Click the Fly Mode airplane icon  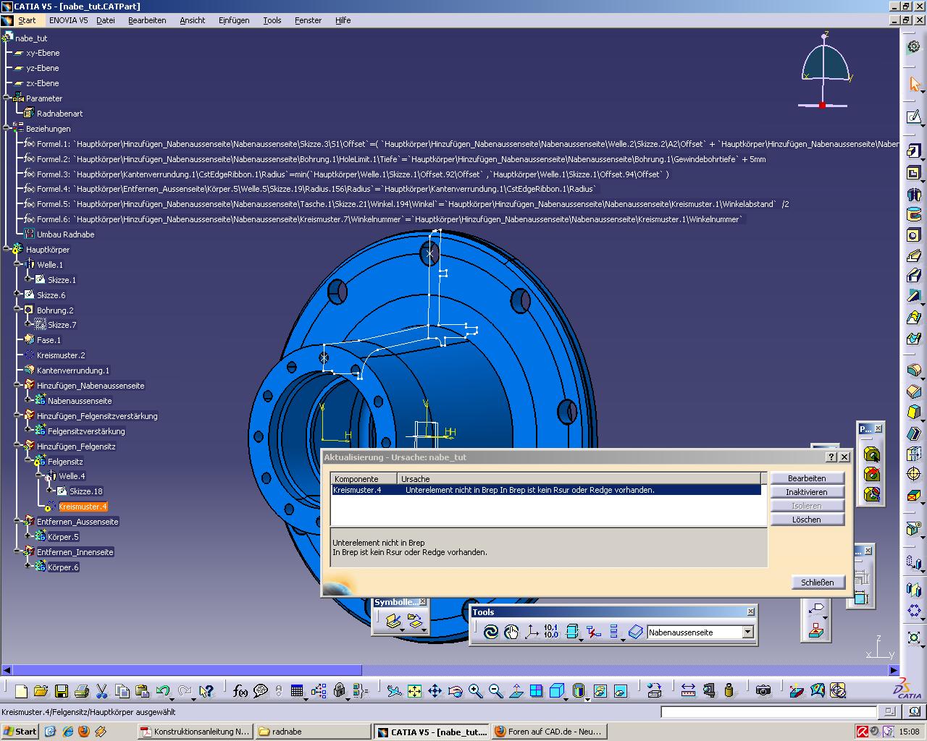pyautogui.click(x=394, y=691)
